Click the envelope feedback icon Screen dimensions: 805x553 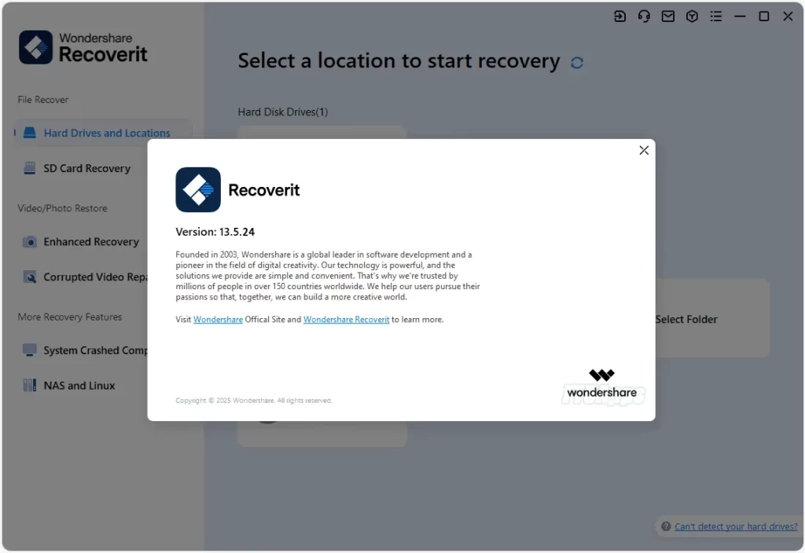click(x=667, y=16)
